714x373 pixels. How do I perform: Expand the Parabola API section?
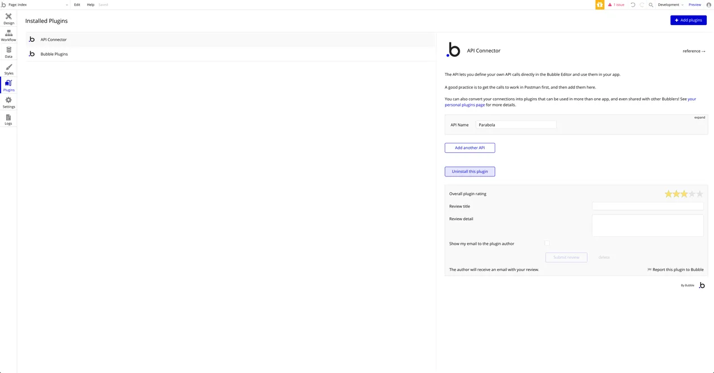point(699,118)
